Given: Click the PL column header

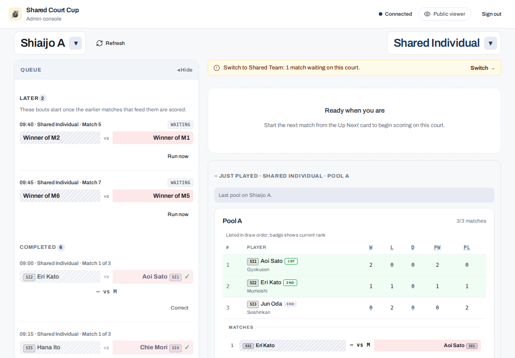Looking at the screenshot, I should (x=467, y=247).
